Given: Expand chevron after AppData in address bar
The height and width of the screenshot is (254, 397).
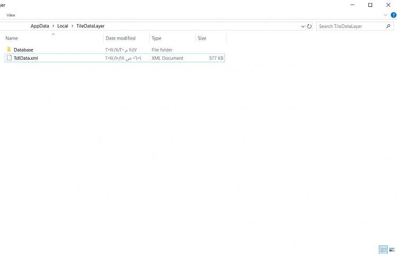Looking at the screenshot, I should tap(53, 26).
